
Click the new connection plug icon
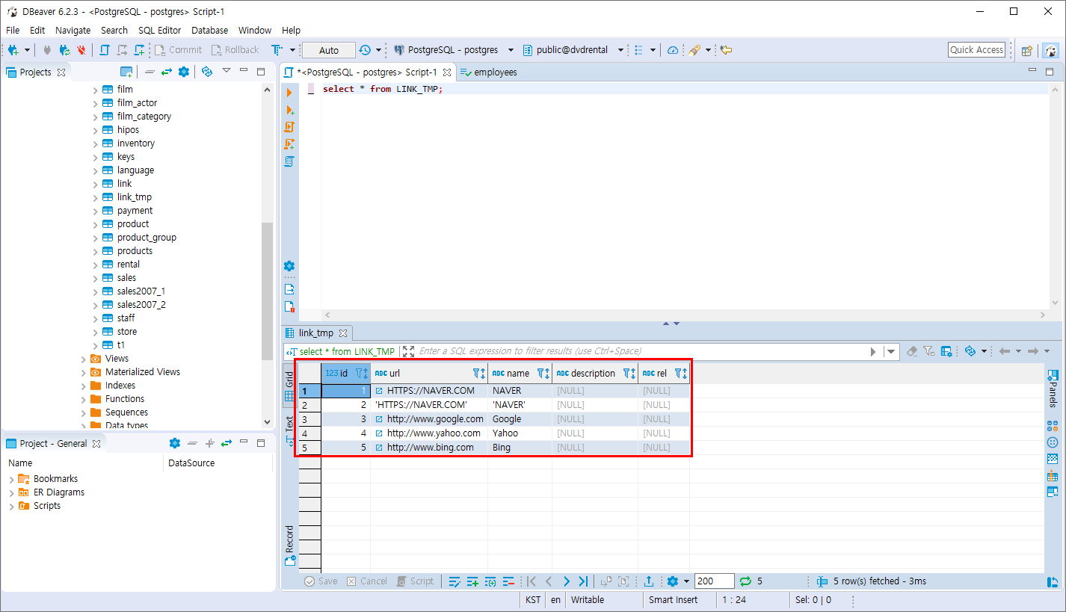pos(14,50)
